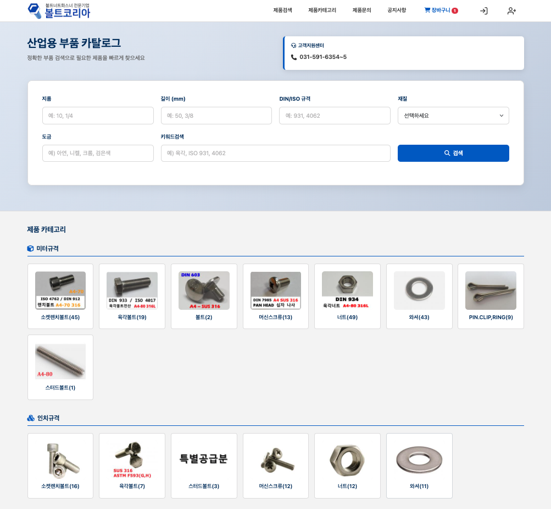Click the PIN.CLIP,RING(9) text link
This screenshot has width=551, height=509.
491,317
